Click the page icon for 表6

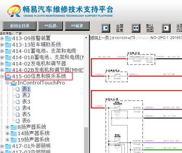coord(18,121)
